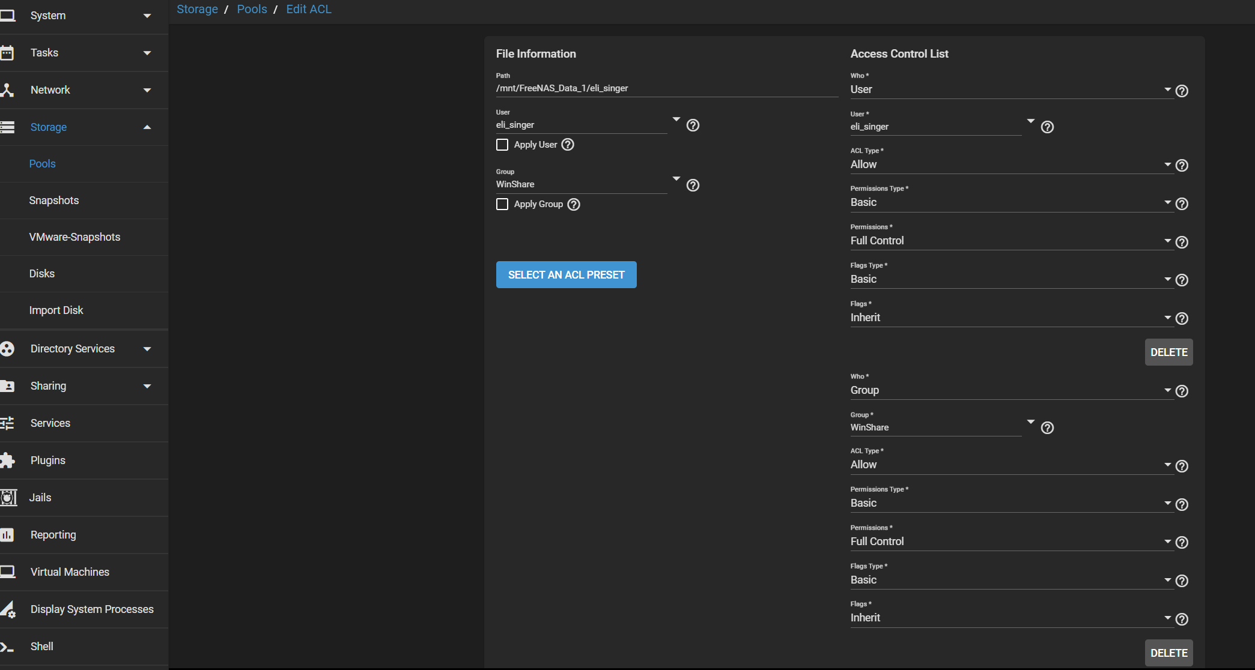Click the Plugins puzzle icon in sidebar
Image resolution: width=1255 pixels, height=670 pixels.
[7, 460]
